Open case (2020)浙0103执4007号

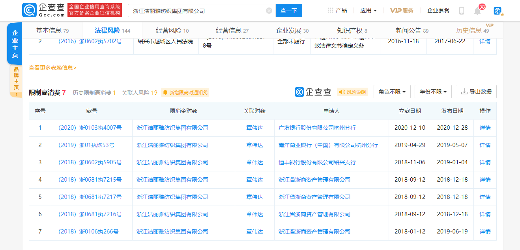pyautogui.click(x=90, y=128)
